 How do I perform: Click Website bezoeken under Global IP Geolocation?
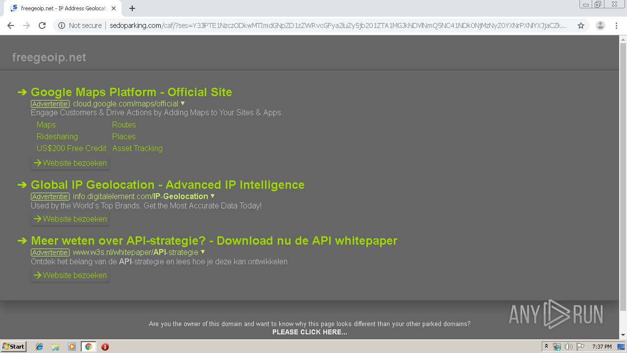click(70, 219)
